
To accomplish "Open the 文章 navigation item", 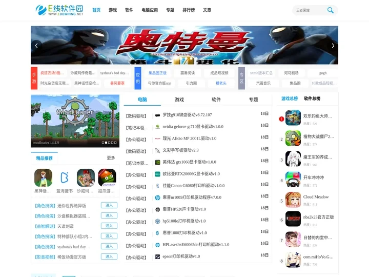I will point(207,10).
